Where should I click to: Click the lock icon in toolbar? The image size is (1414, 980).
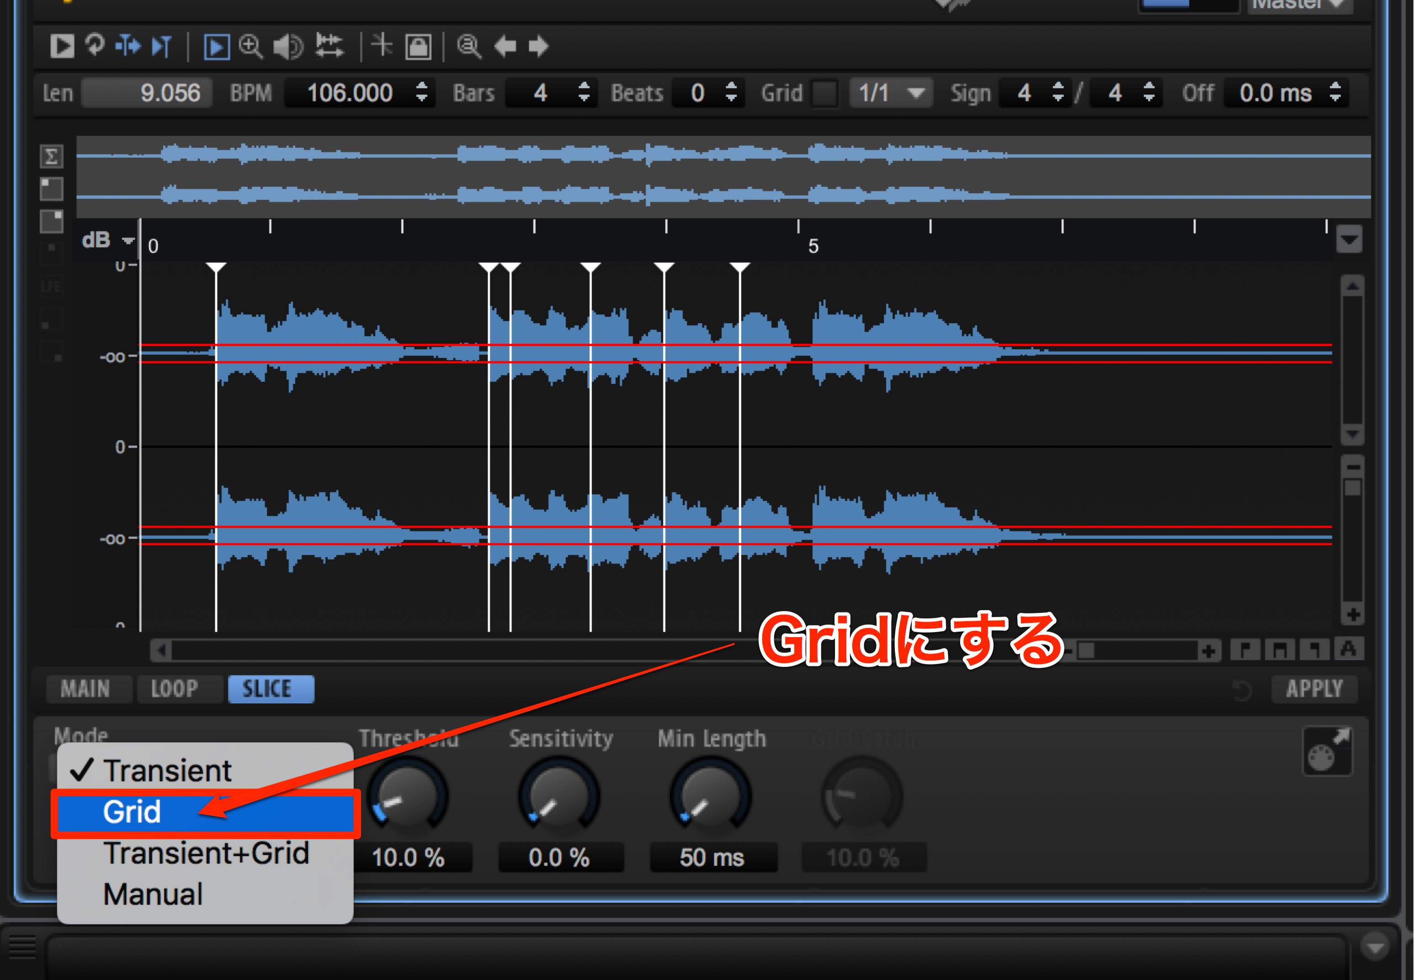point(418,47)
